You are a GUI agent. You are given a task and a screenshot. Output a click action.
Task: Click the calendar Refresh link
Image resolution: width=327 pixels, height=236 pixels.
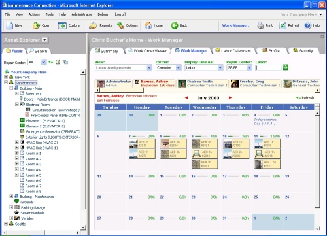pyautogui.click(x=305, y=98)
